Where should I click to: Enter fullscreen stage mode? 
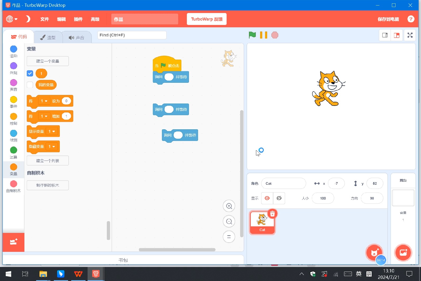(410, 35)
